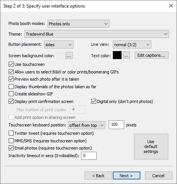177x184 pixels.
Task: Click the keyboard offset pixels field
Action: click(x=116, y=125)
